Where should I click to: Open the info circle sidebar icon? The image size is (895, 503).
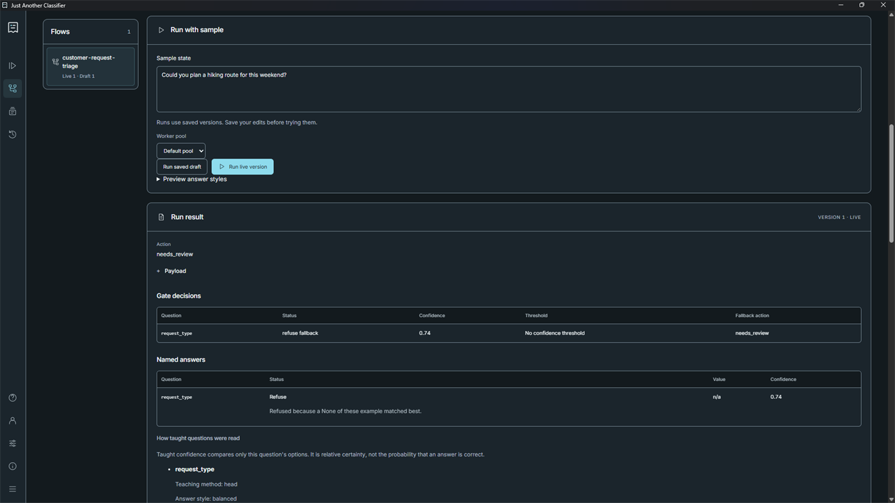point(13,467)
